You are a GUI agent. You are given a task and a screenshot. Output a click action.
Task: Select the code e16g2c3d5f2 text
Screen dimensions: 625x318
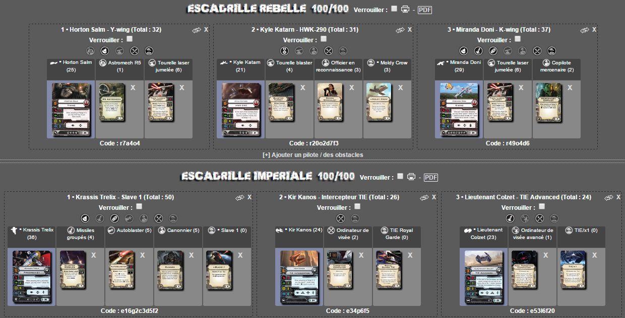coord(130,311)
